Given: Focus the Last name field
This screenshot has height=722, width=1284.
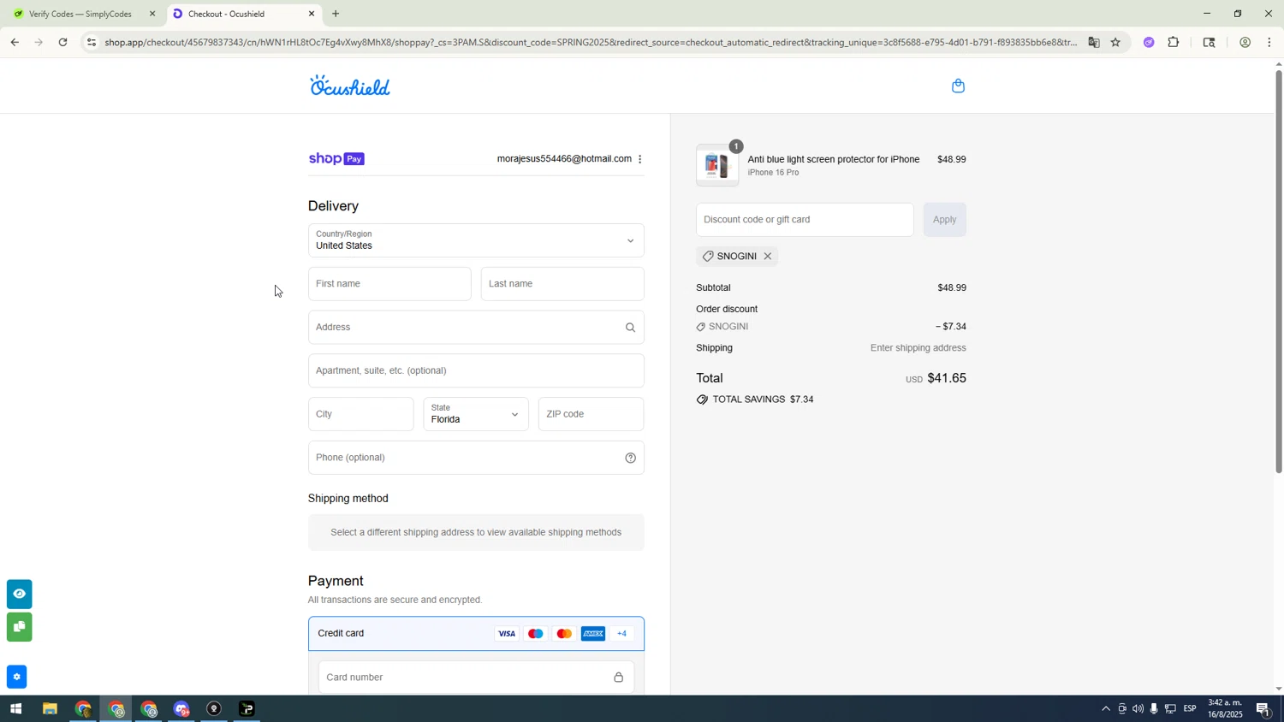Looking at the screenshot, I should pyautogui.click(x=562, y=284).
